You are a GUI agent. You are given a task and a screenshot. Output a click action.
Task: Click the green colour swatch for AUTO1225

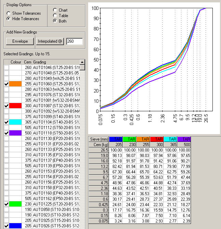click(x=16, y=204)
